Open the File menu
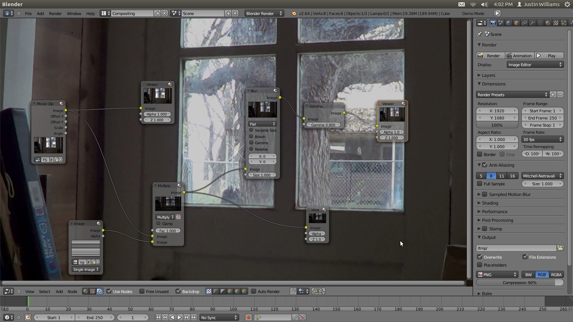The height and width of the screenshot is (322, 573). [x=28, y=14]
